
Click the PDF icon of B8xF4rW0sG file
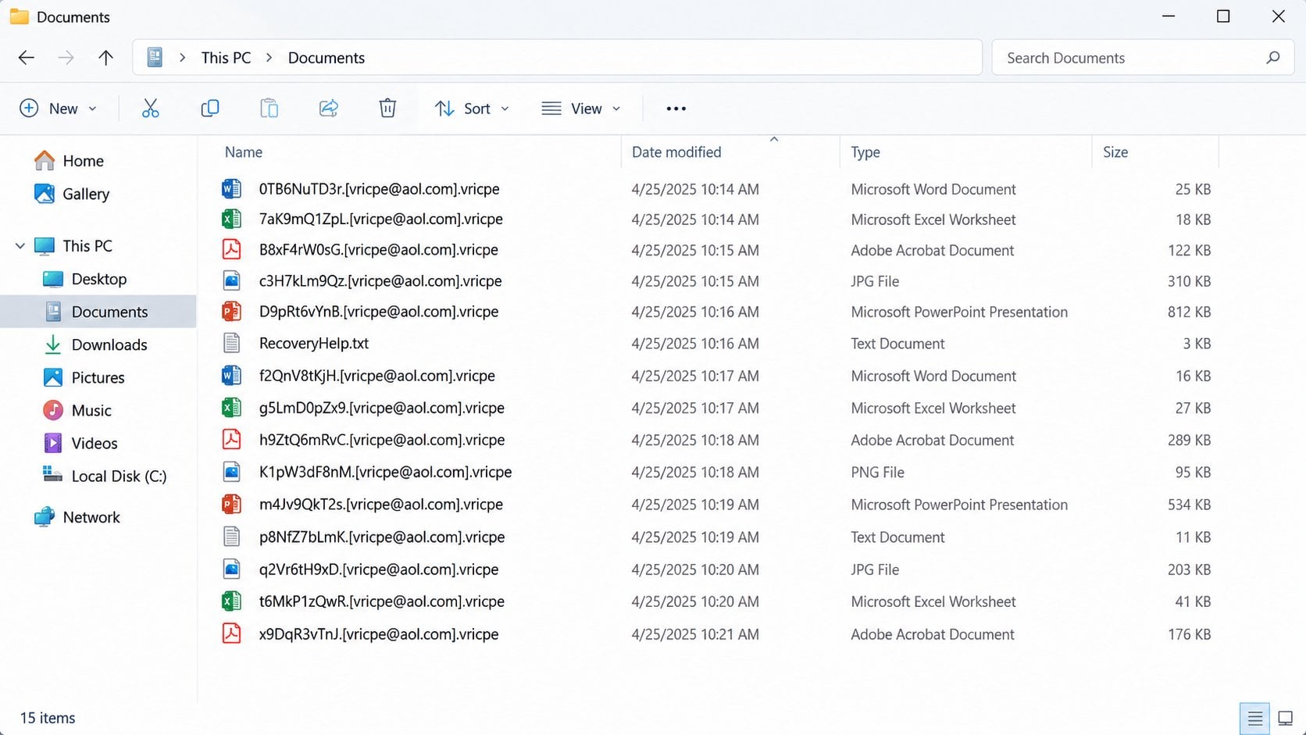click(x=231, y=250)
